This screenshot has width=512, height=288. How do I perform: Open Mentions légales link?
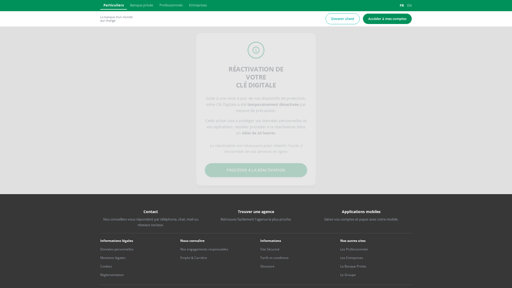coord(113,258)
